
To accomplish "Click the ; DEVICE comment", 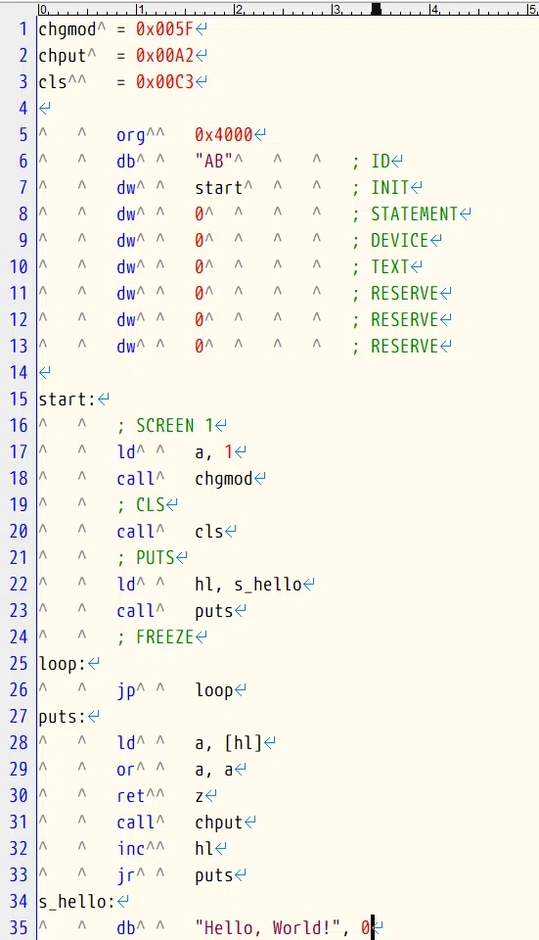I will 390,241.
